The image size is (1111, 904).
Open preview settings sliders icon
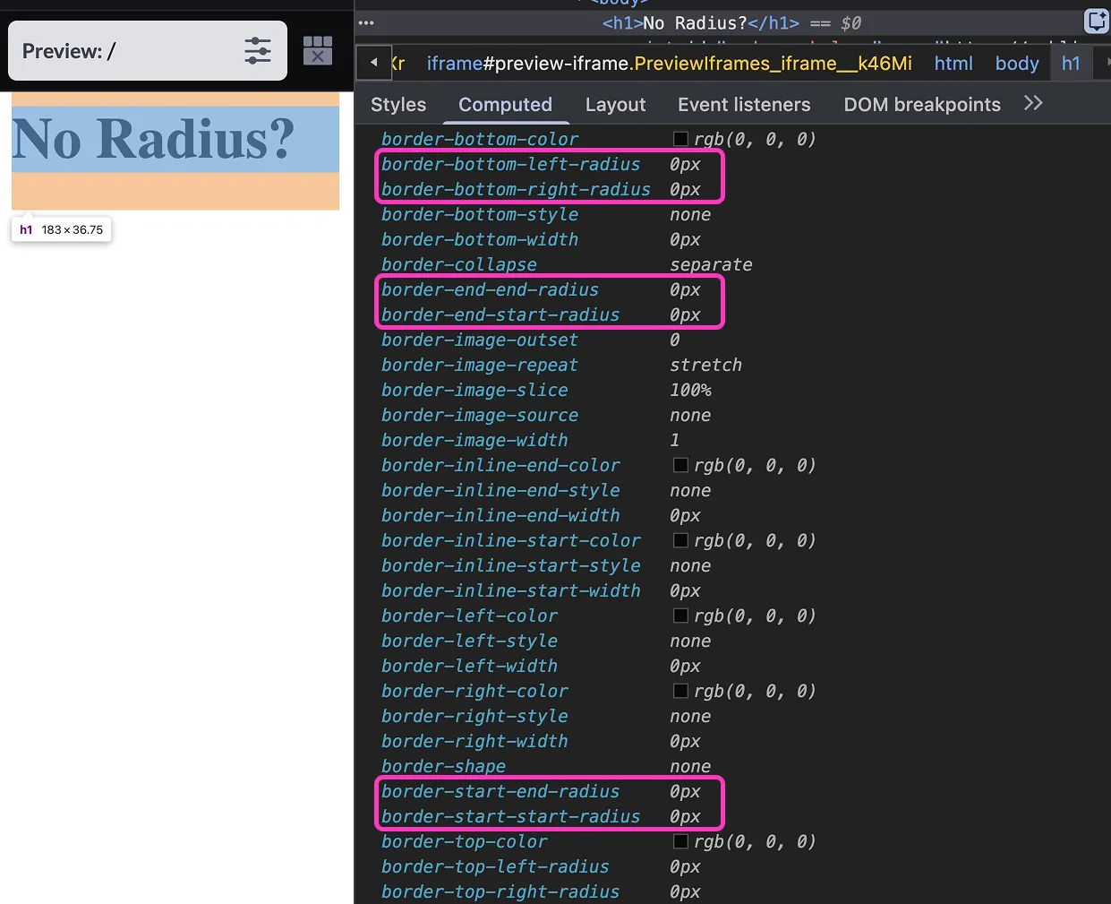(x=258, y=51)
